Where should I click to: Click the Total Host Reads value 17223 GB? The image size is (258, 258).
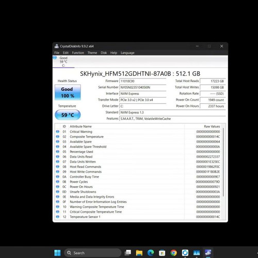(213, 81)
